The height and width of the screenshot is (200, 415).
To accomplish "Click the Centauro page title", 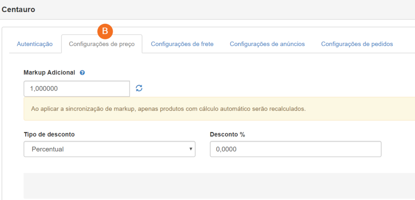I will (x=18, y=10).
